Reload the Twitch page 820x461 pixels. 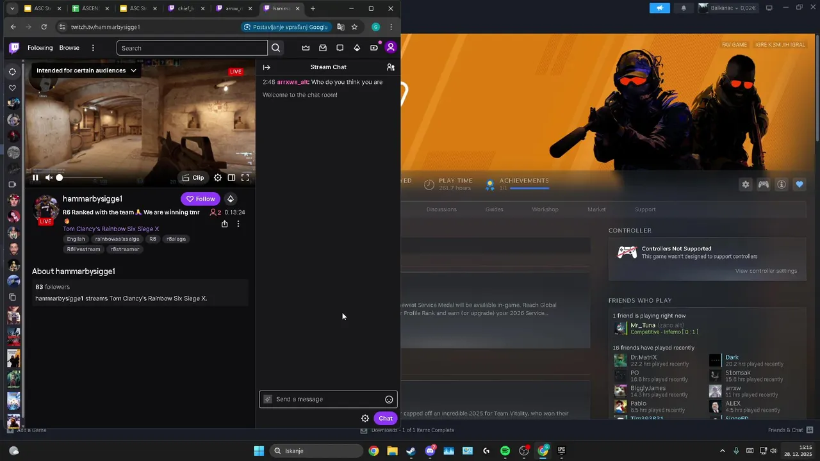(x=44, y=27)
